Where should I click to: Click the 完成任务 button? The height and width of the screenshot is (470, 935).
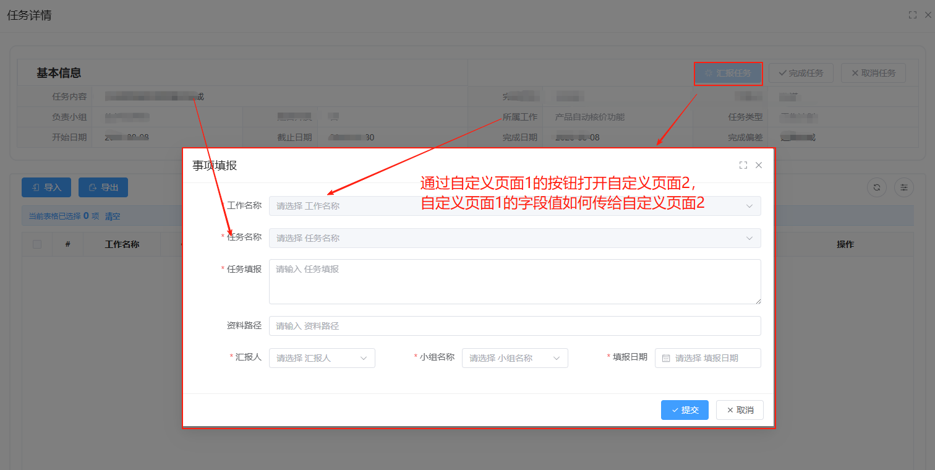pos(801,73)
